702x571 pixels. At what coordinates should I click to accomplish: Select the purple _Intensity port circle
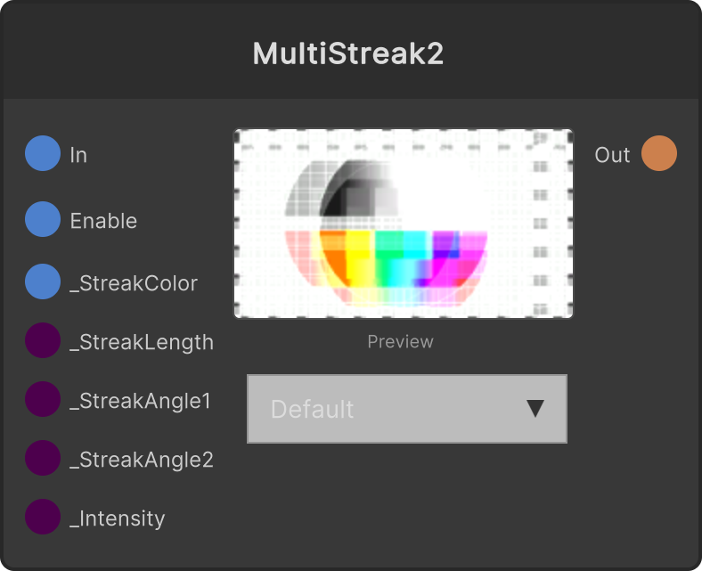click(43, 517)
